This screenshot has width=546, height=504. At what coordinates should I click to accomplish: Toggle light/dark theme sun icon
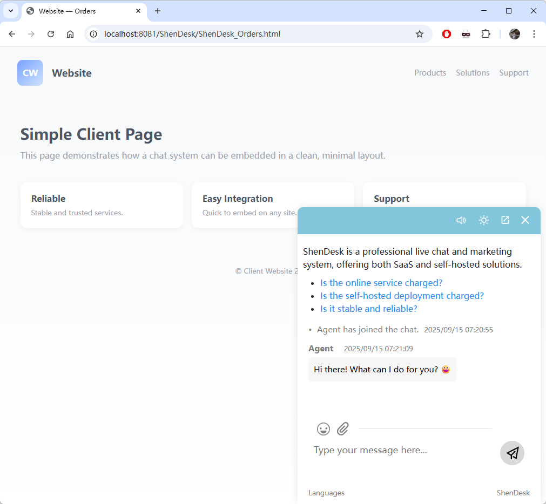point(484,220)
